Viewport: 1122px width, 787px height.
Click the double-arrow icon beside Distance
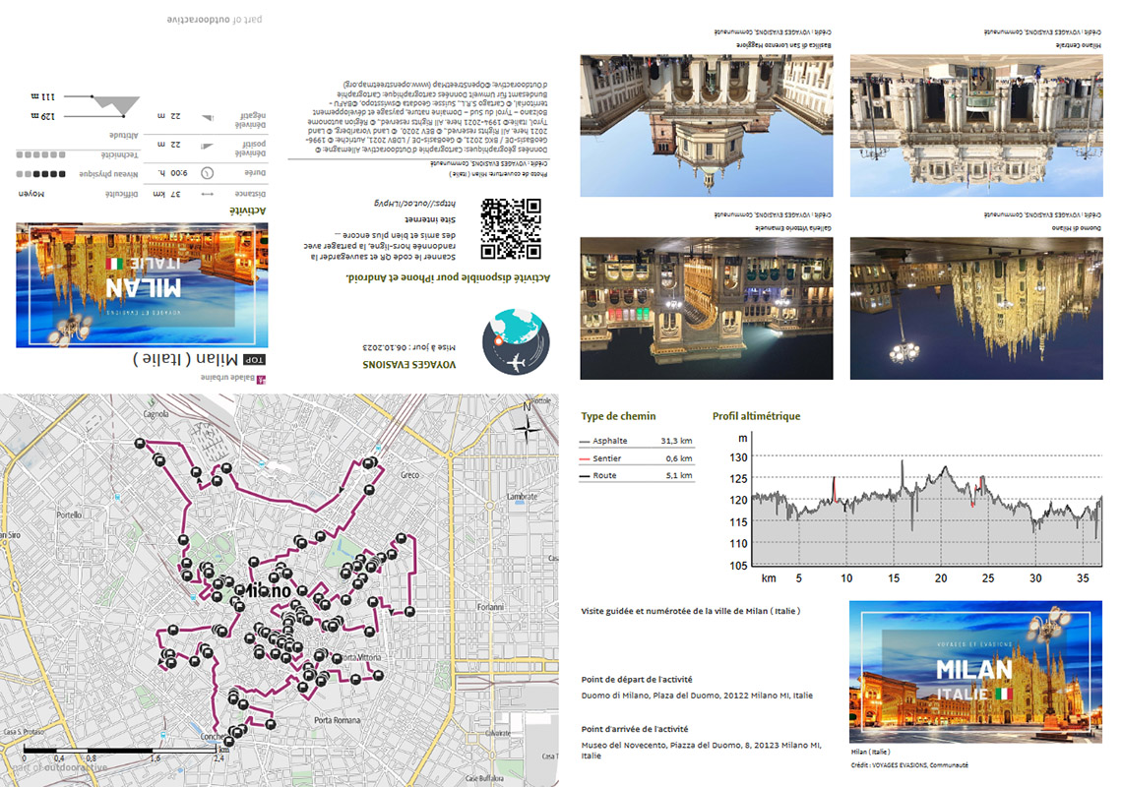[208, 194]
